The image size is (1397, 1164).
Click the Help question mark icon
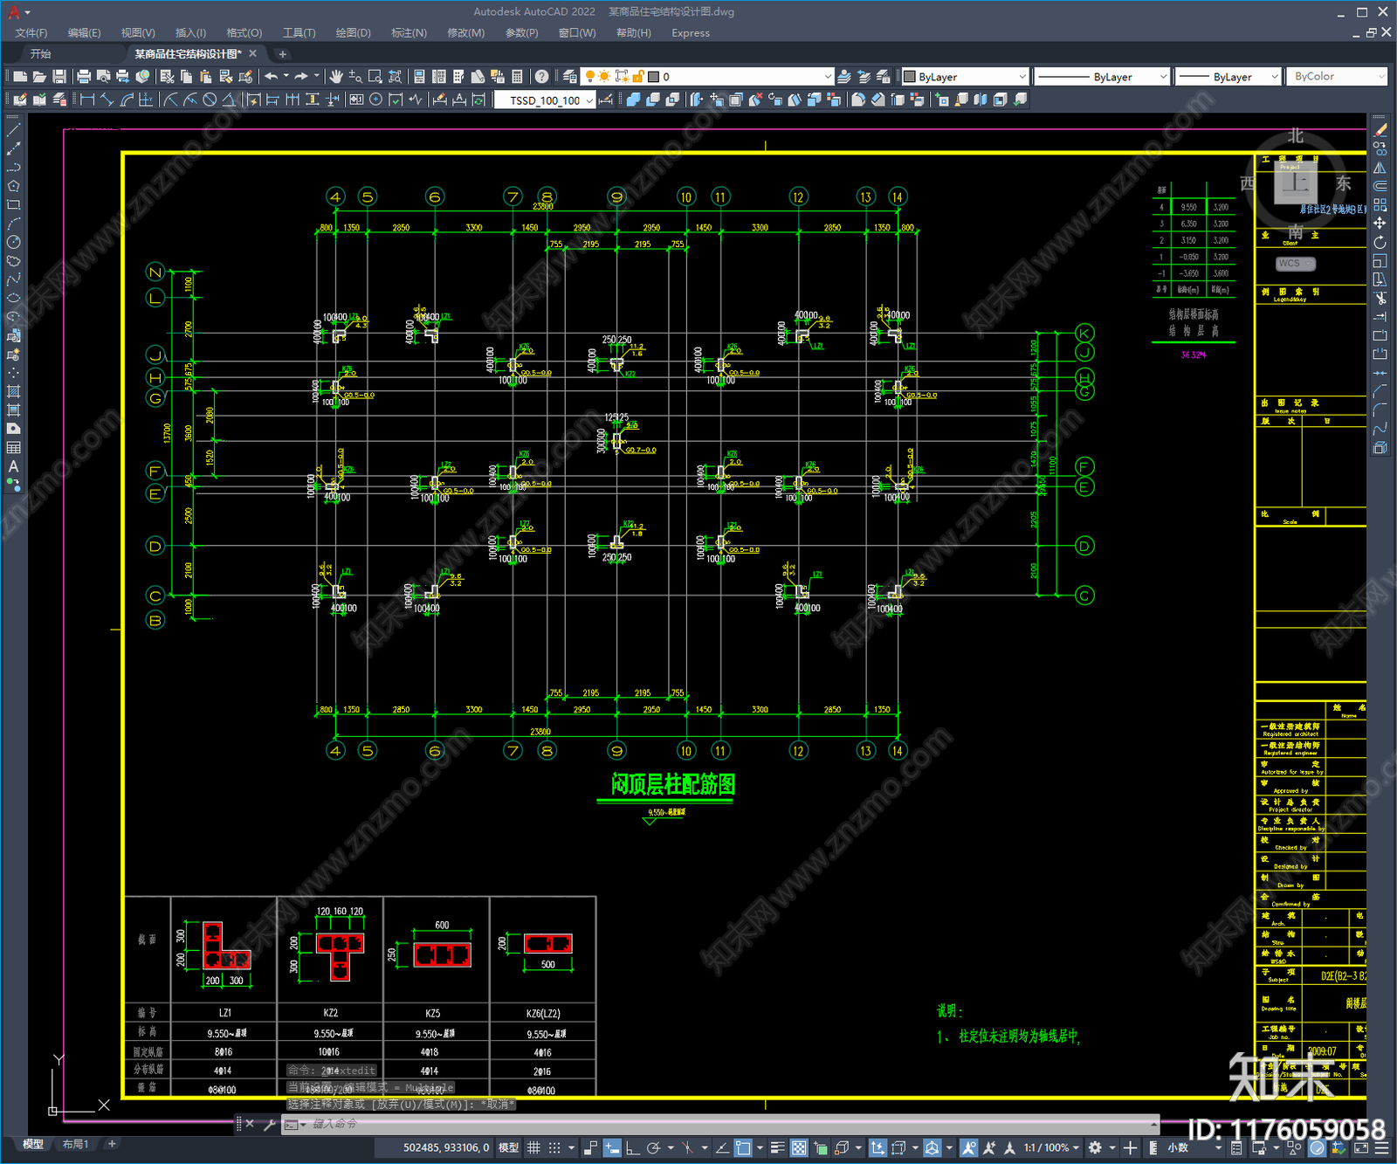pyautogui.click(x=542, y=77)
